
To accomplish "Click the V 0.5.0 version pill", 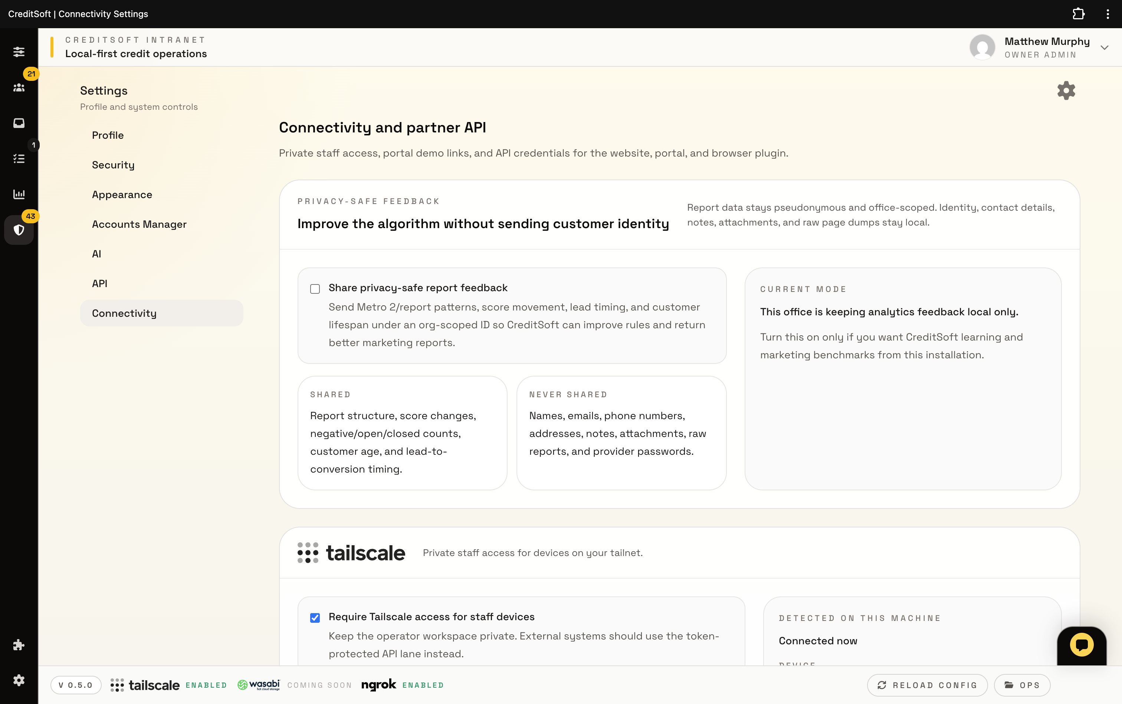I will pyautogui.click(x=76, y=685).
